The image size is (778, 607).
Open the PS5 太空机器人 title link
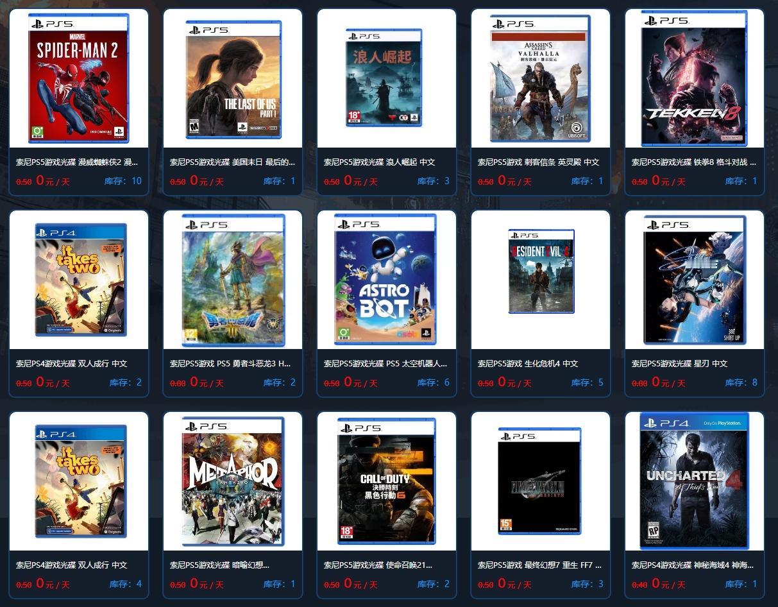point(385,364)
